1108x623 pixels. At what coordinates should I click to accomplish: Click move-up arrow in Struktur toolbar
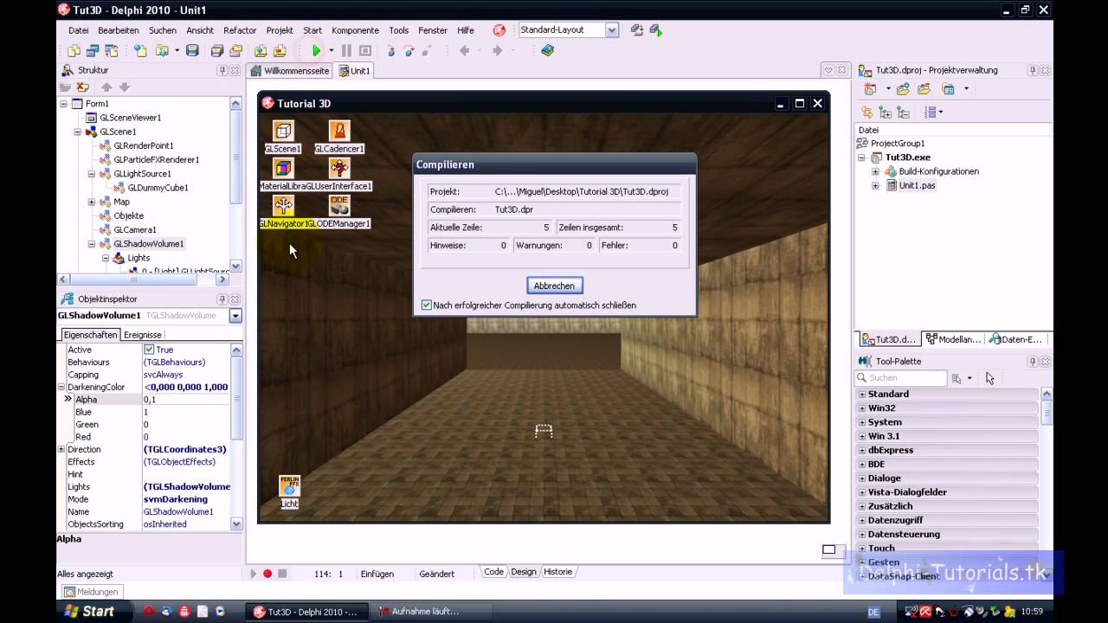pos(106,87)
